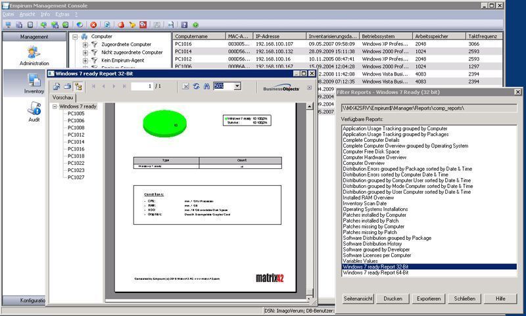The width and height of the screenshot is (526, 316).
Task: Open the question mark menu
Action: [x=76, y=14]
